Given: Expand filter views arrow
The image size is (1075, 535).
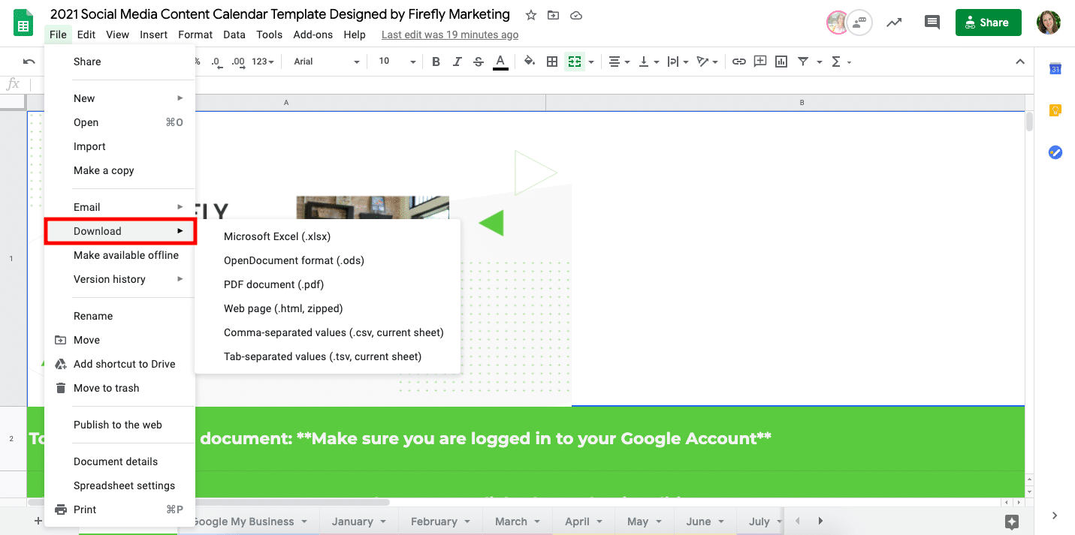Looking at the screenshot, I should point(820,62).
